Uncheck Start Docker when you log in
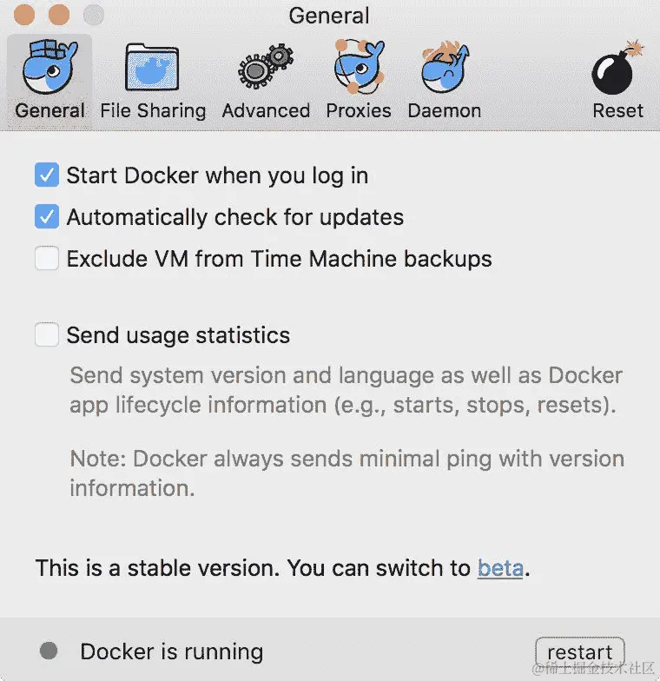This screenshot has width=660, height=681. [47, 175]
